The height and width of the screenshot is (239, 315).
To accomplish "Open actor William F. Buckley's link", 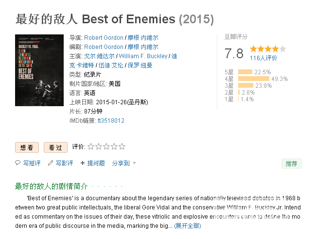I will (x=143, y=56).
